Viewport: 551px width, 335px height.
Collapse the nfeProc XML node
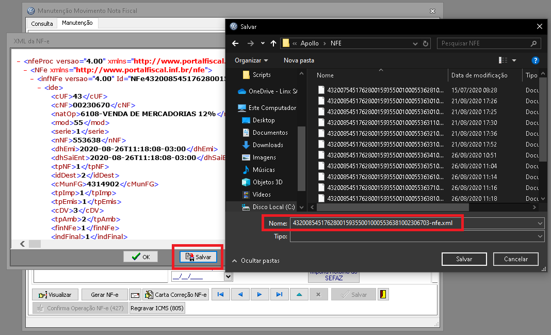[x=18, y=61]
